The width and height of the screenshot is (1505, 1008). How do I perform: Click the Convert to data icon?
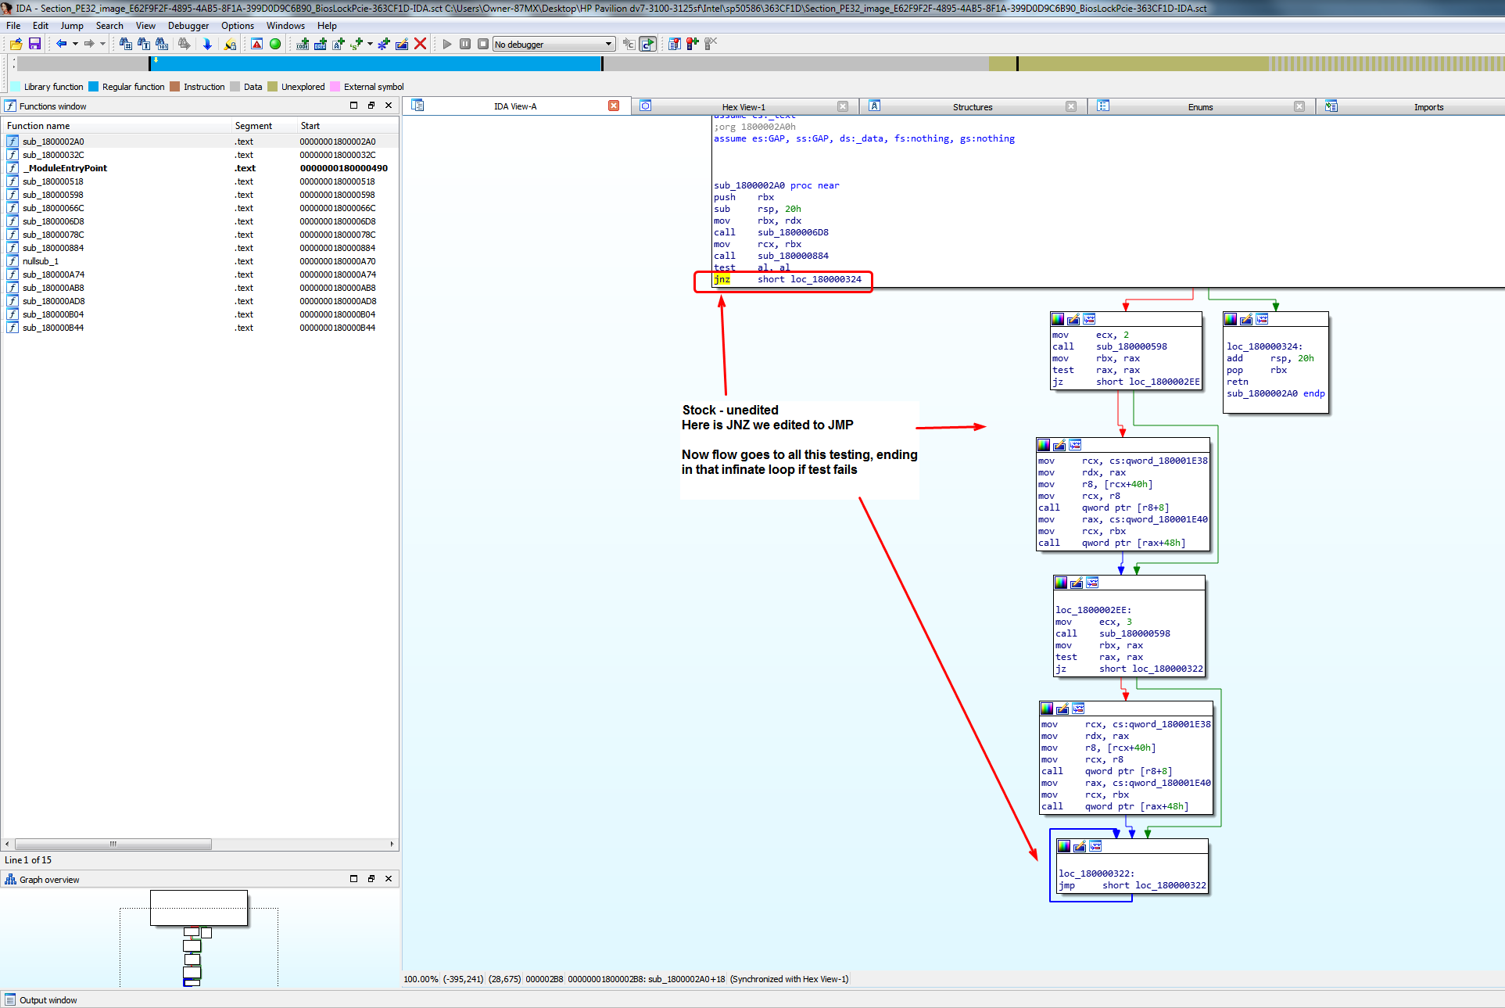click(321, 44)
